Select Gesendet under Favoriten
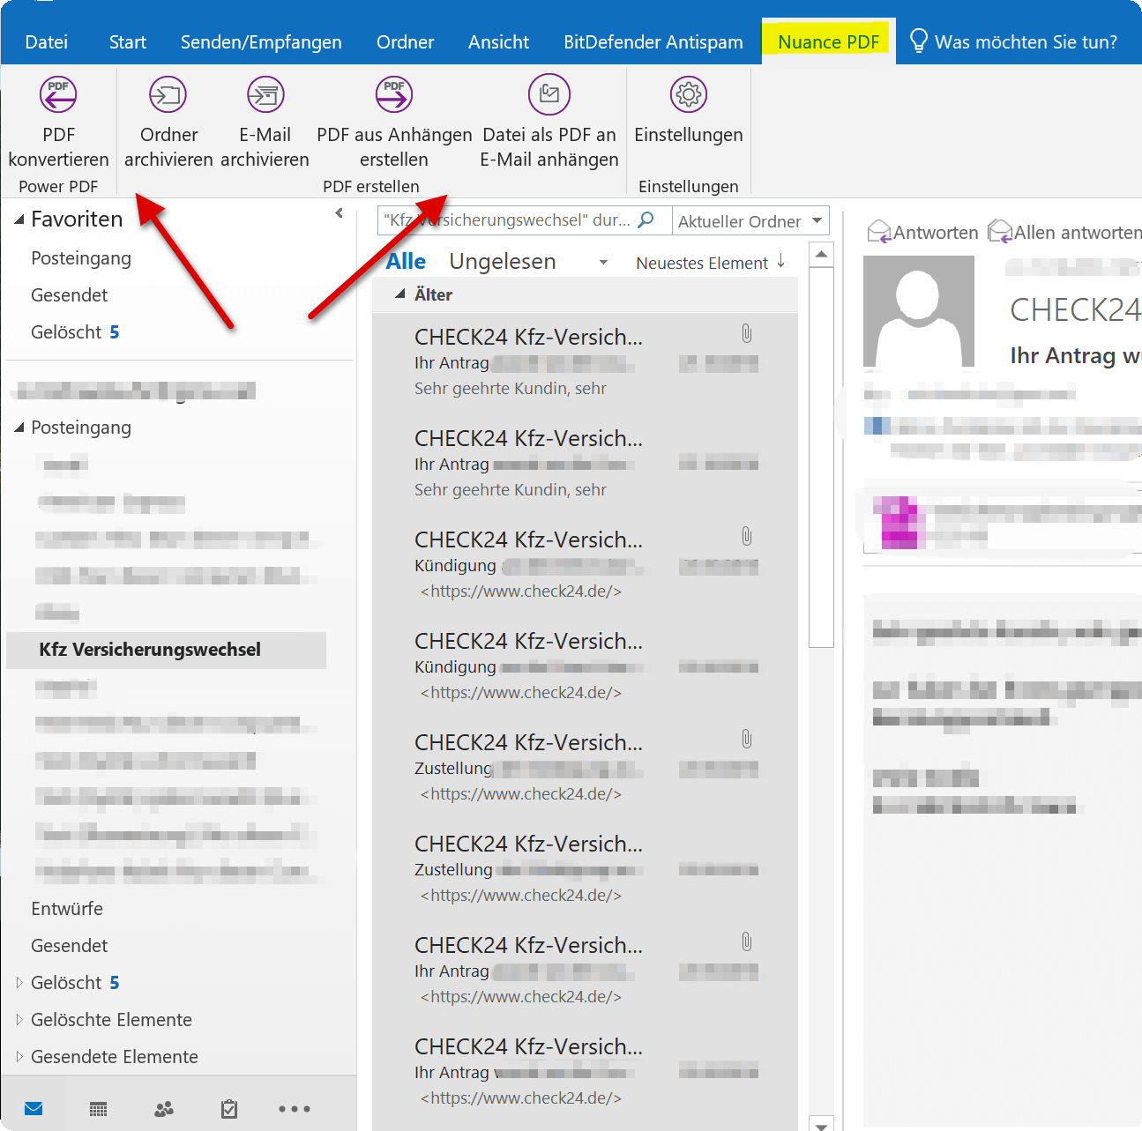This screenshot has width=1142, height=1131. pyautogui.click(x=69, y=295)
